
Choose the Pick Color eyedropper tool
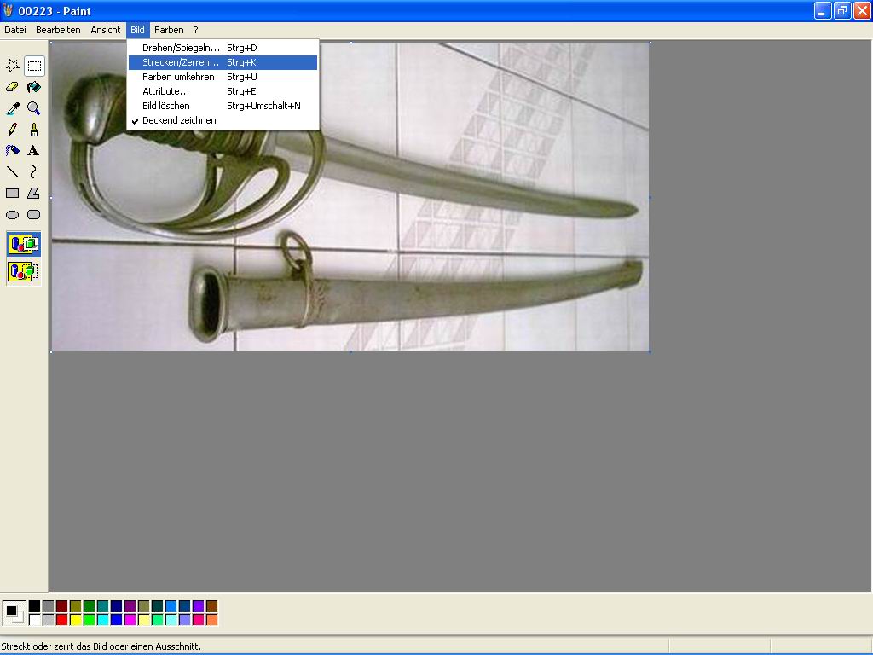coord(13,108)
